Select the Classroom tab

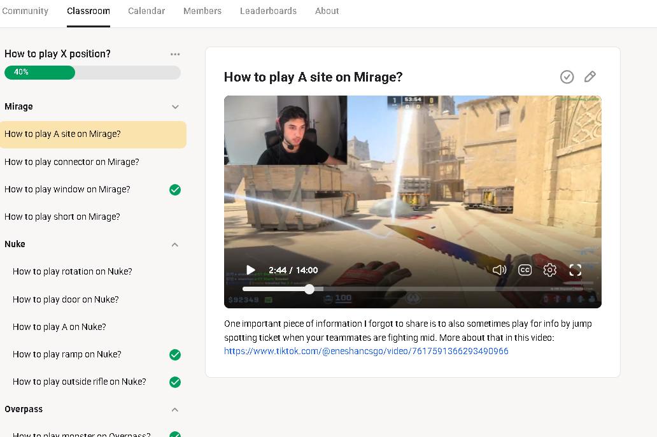coord(88,11)
